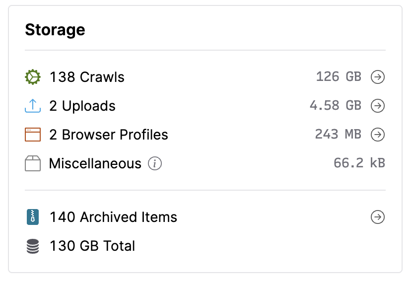Click the green crawls gear icon
Image resolution: width=413 pixels, height=287 pixels.
32,77
